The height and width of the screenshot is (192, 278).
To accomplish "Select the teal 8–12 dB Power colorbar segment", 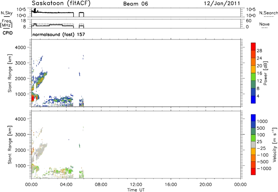I will click(253, 84).
